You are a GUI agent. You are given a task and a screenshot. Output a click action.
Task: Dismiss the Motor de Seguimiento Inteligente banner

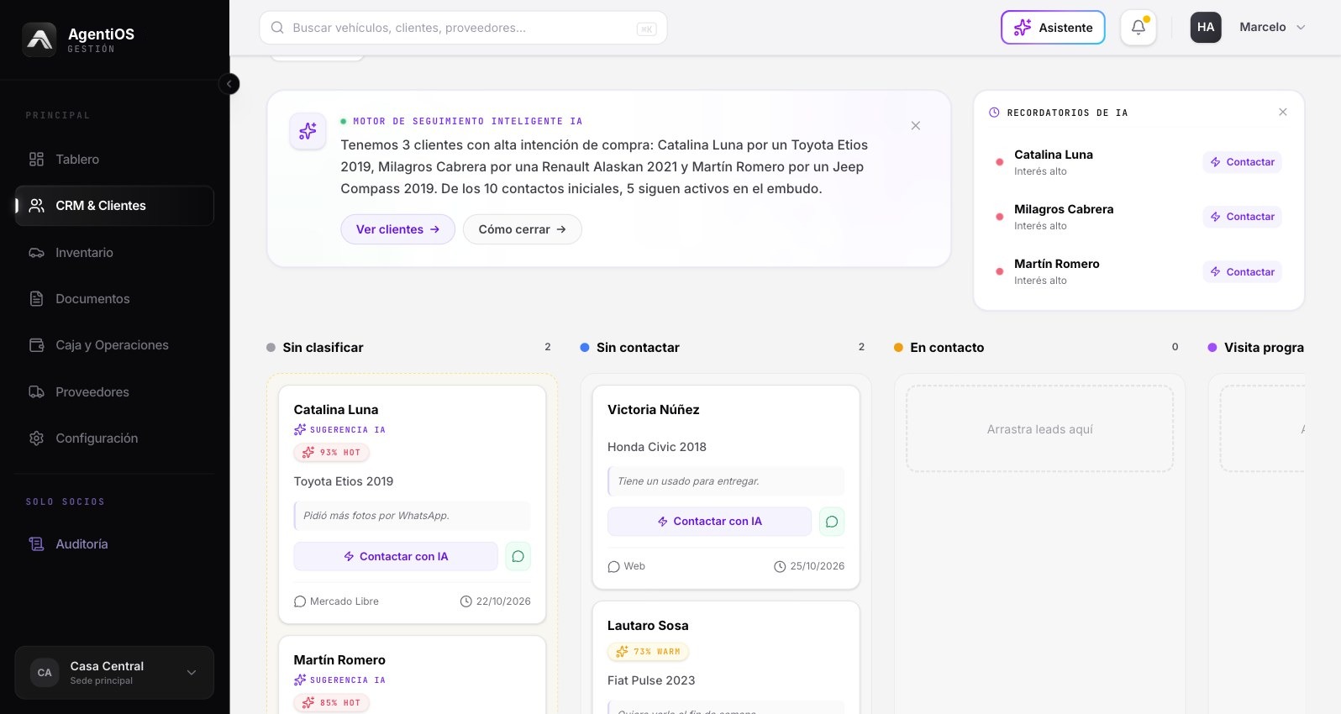[x=916, y=126]
